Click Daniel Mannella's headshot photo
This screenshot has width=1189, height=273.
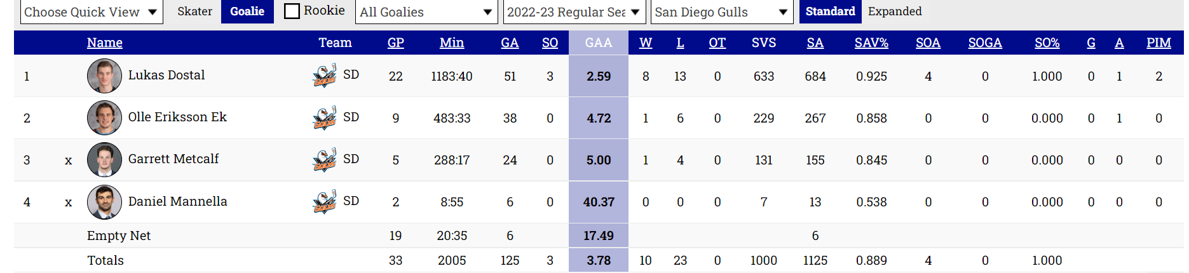[x=104, y=202]
